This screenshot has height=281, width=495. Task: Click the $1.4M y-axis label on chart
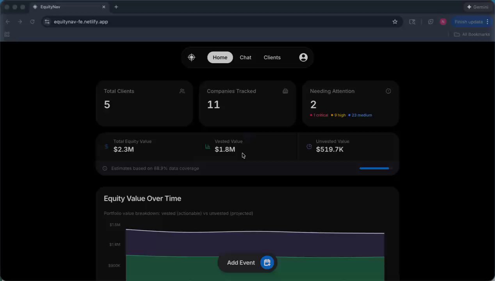point(115,244)
